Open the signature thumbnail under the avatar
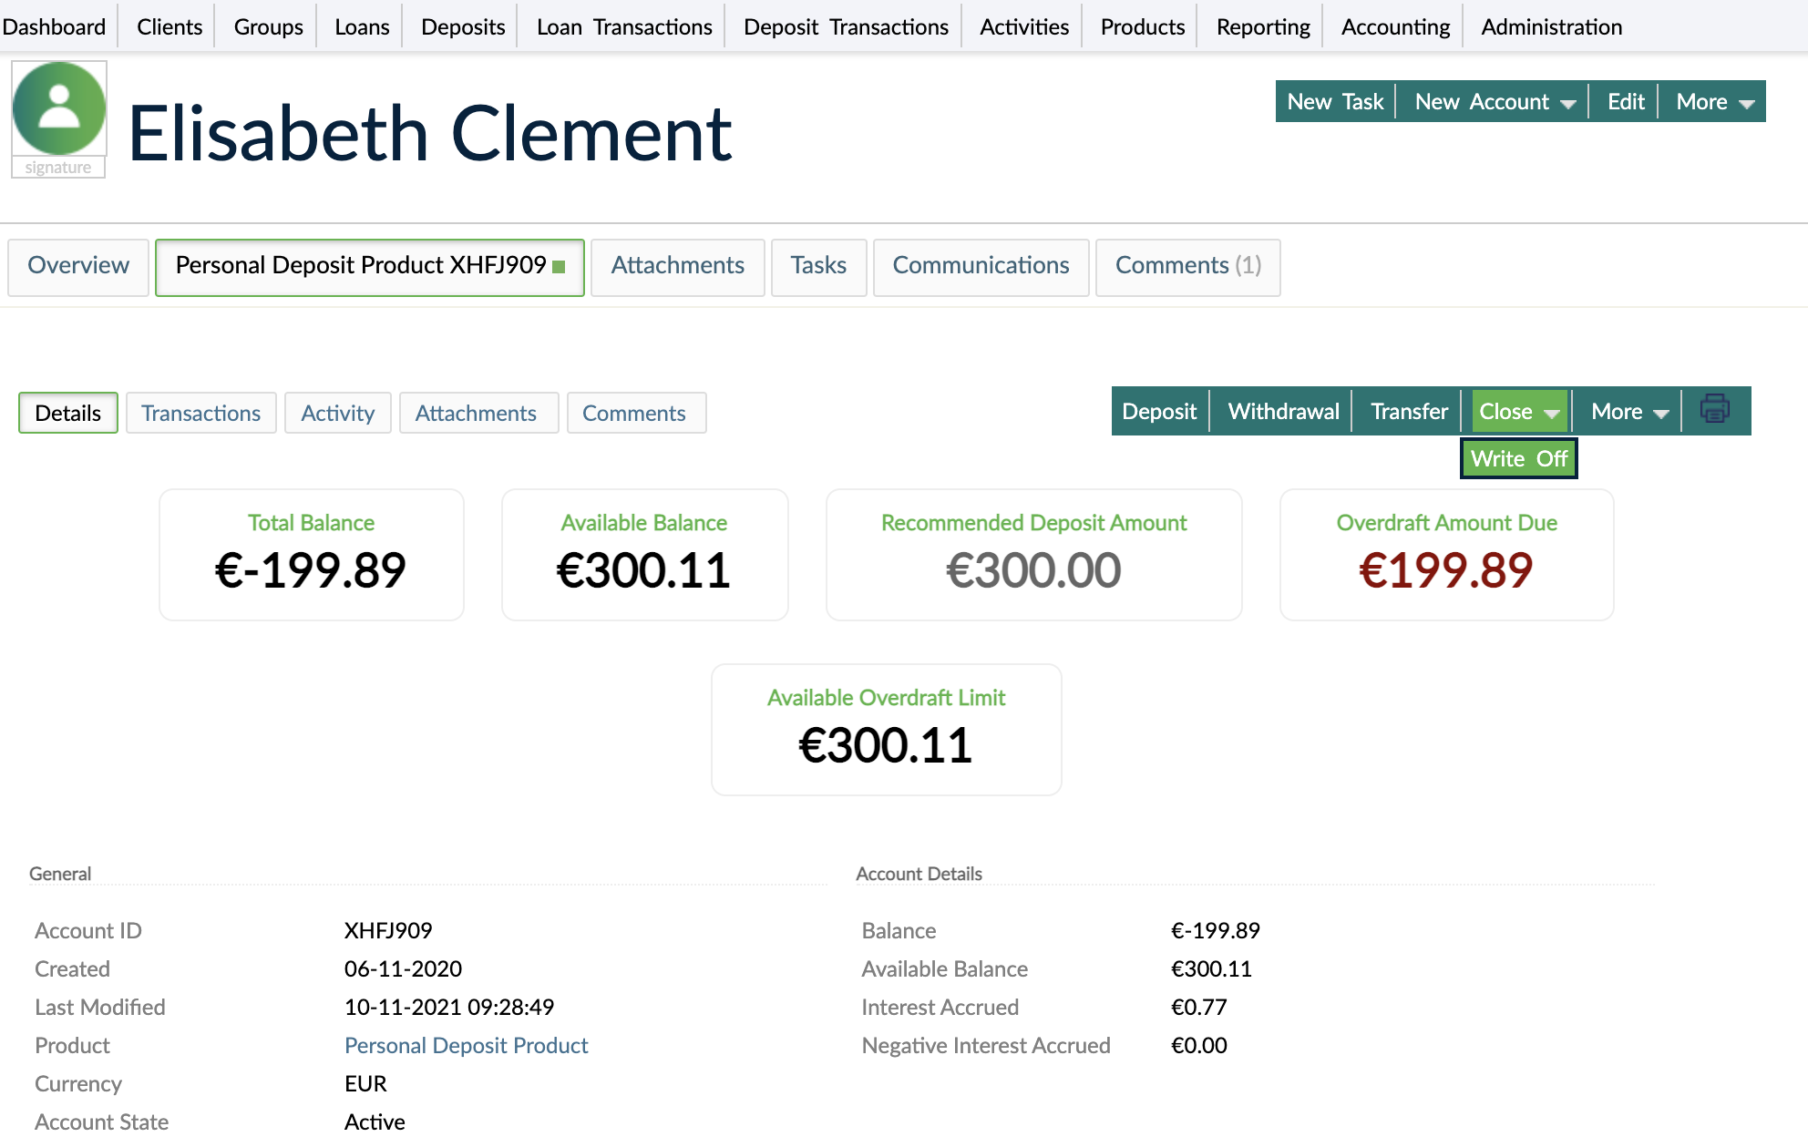This screenshot has height=1137, width=1808. point(58,167)
